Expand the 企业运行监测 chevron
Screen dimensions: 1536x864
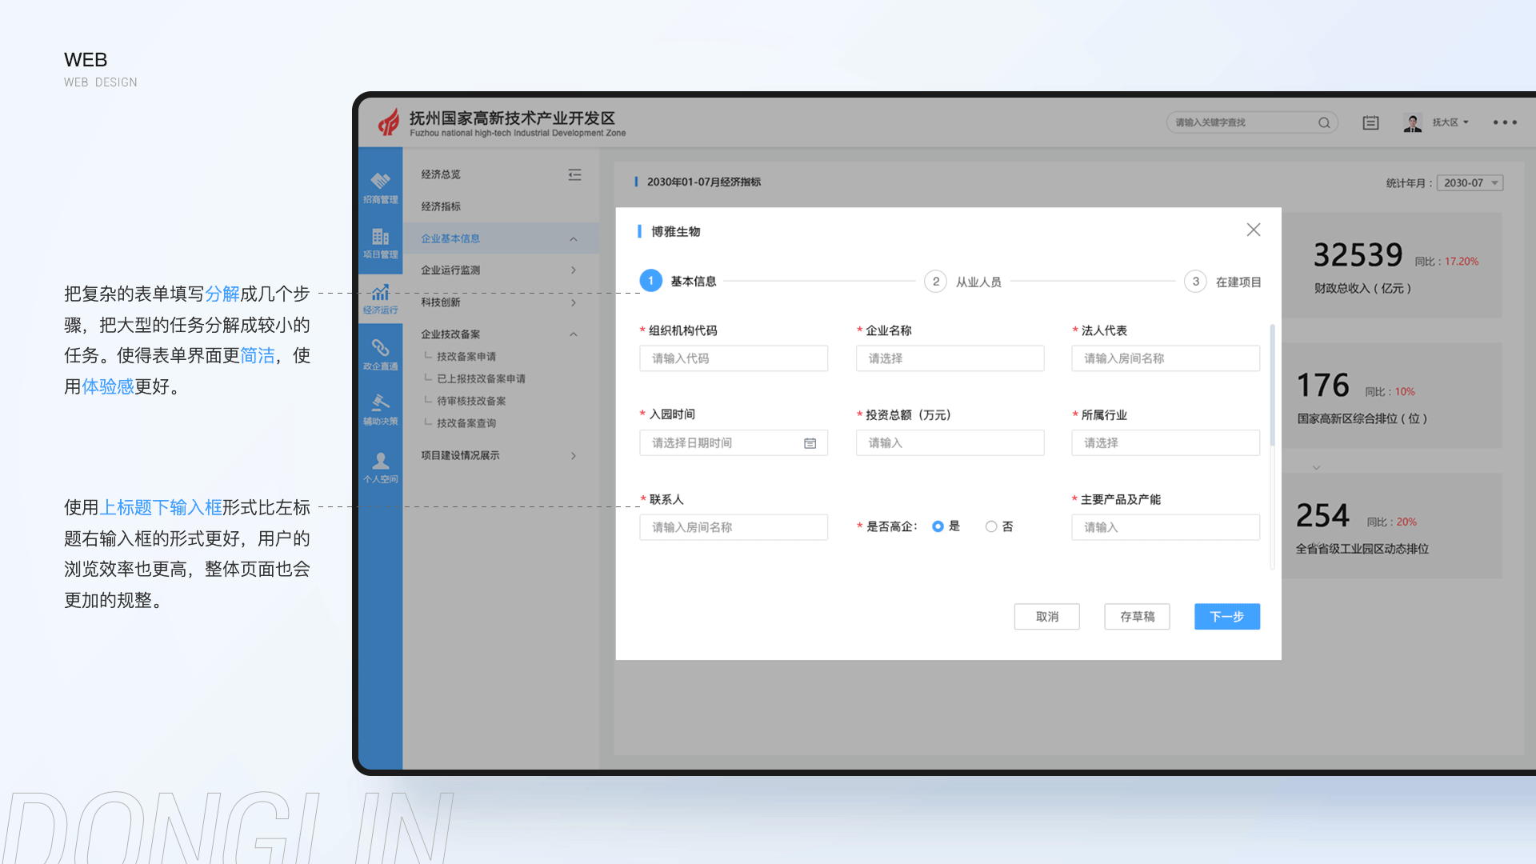tap(574, 270)
